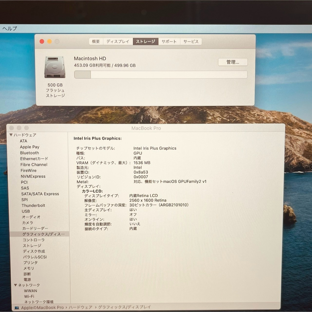Switch to the 概要 tab
This screenshot has height=312, width=312.
(x=96, y=42)
